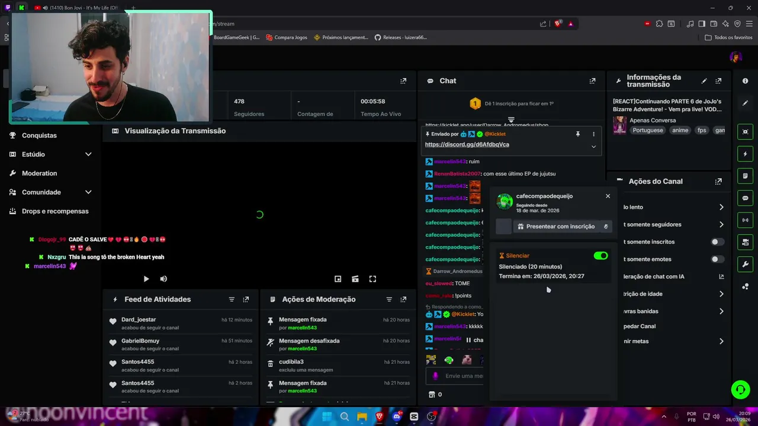The image size is (758, 426).
Task: Toggle the broadcast signal sidebar icon
Action: [745, 220]
